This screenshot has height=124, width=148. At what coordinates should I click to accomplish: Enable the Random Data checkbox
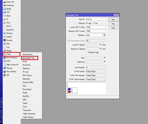(87, 52)
